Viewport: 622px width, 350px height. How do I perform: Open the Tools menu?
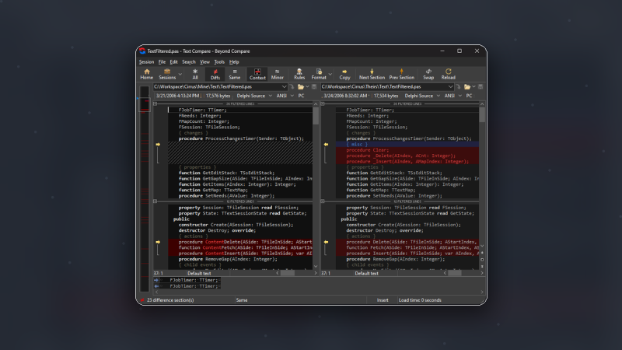(x=219, y=62)
